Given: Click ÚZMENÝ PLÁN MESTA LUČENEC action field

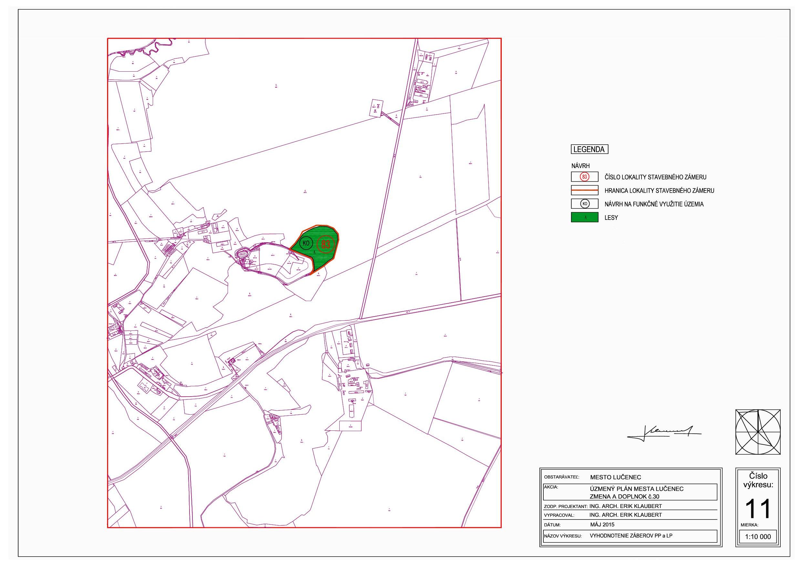Looking at the screenshot, I should [x=636, y=489].
